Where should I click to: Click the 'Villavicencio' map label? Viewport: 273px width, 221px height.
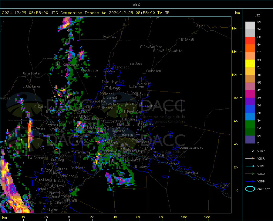click(67, 65)
